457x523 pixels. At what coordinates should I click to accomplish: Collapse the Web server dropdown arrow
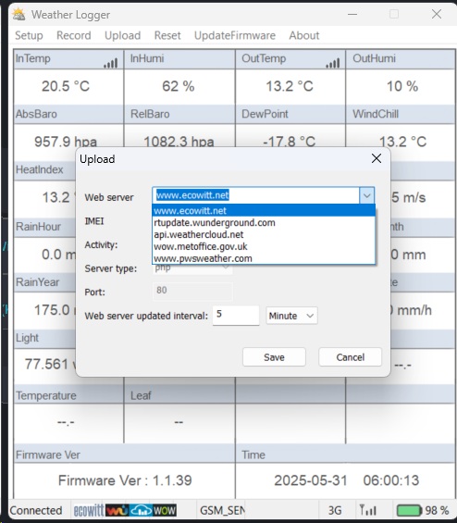tap(366, 195)
